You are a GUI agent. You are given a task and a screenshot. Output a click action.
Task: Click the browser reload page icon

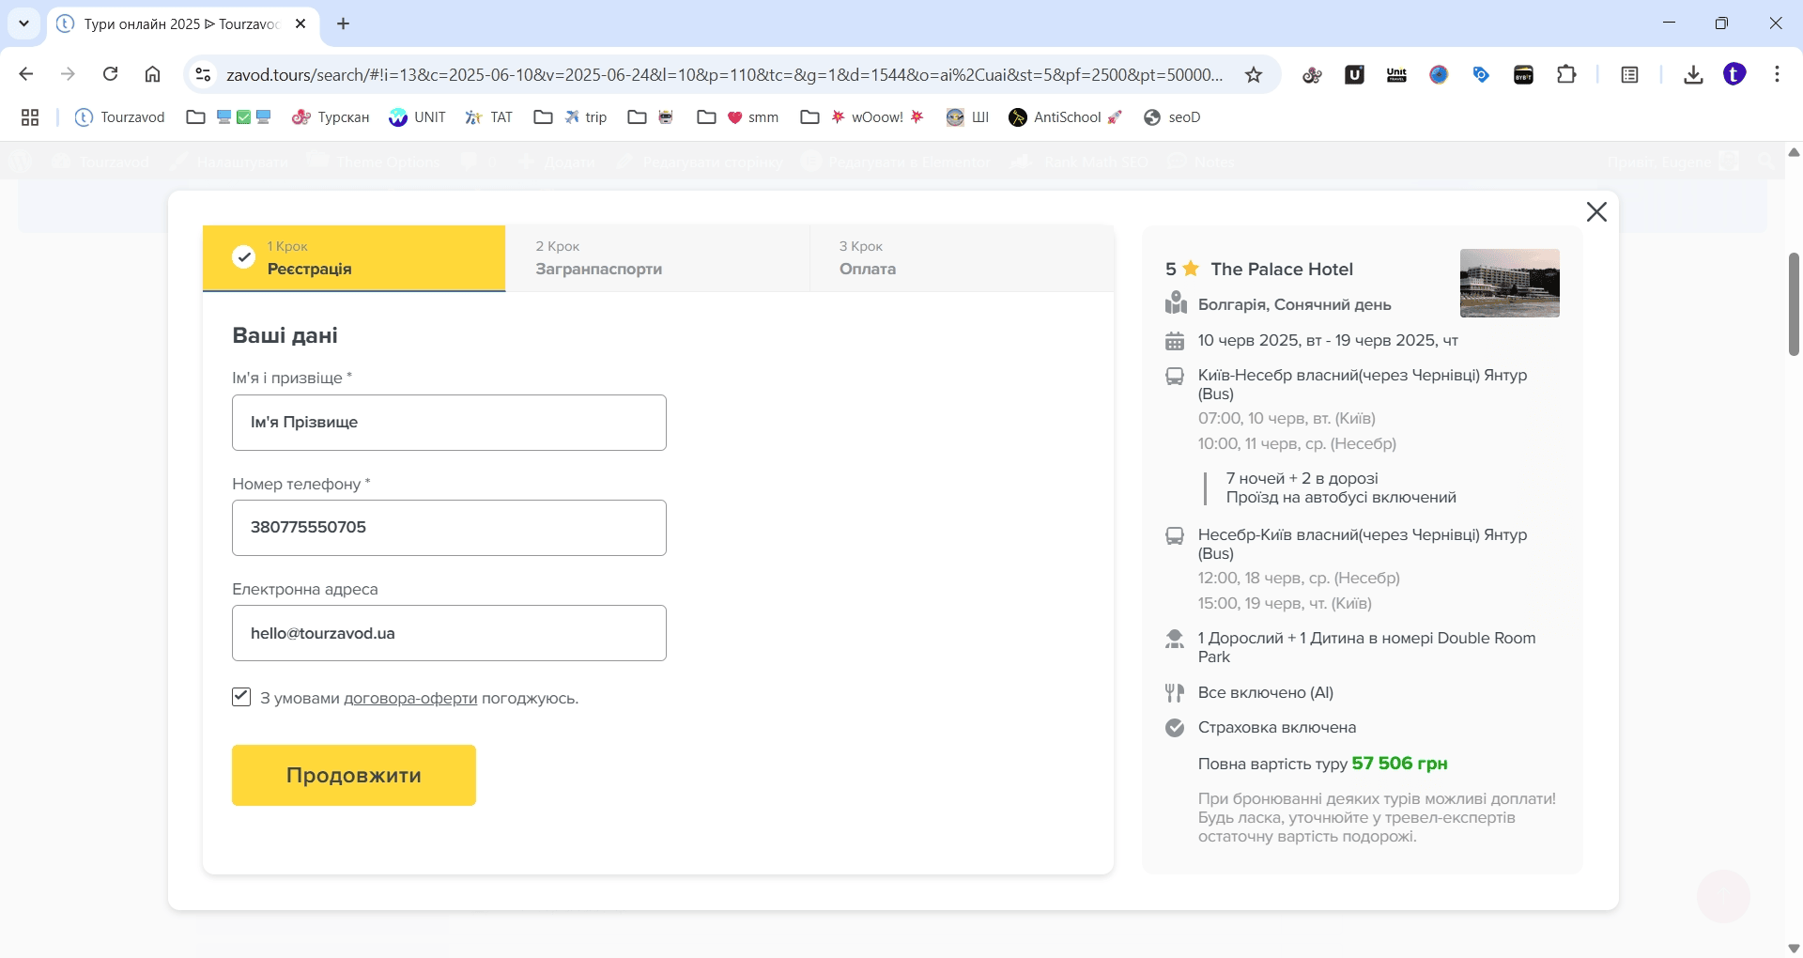tap(110, 74)
